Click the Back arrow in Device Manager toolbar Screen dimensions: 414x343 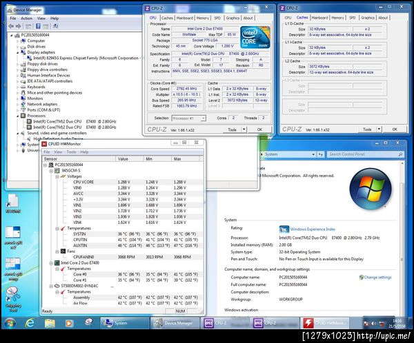(11, 26)
